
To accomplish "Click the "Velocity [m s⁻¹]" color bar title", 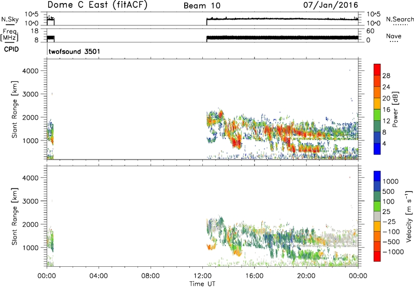I will 409,216.
